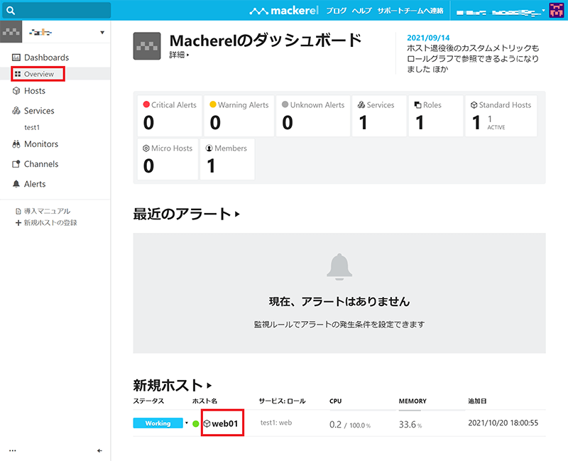Click the ヘルプ header link

(x=362, y=12)
